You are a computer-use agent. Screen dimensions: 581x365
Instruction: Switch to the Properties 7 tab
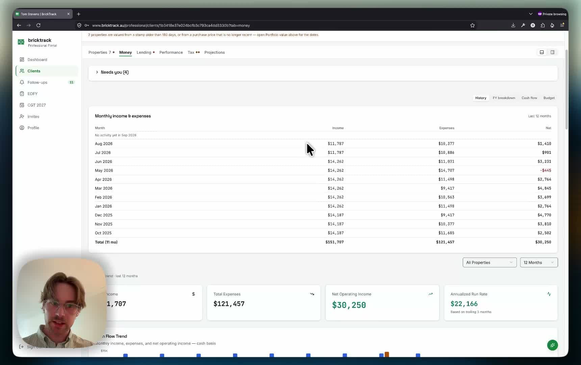click(101, 52)
